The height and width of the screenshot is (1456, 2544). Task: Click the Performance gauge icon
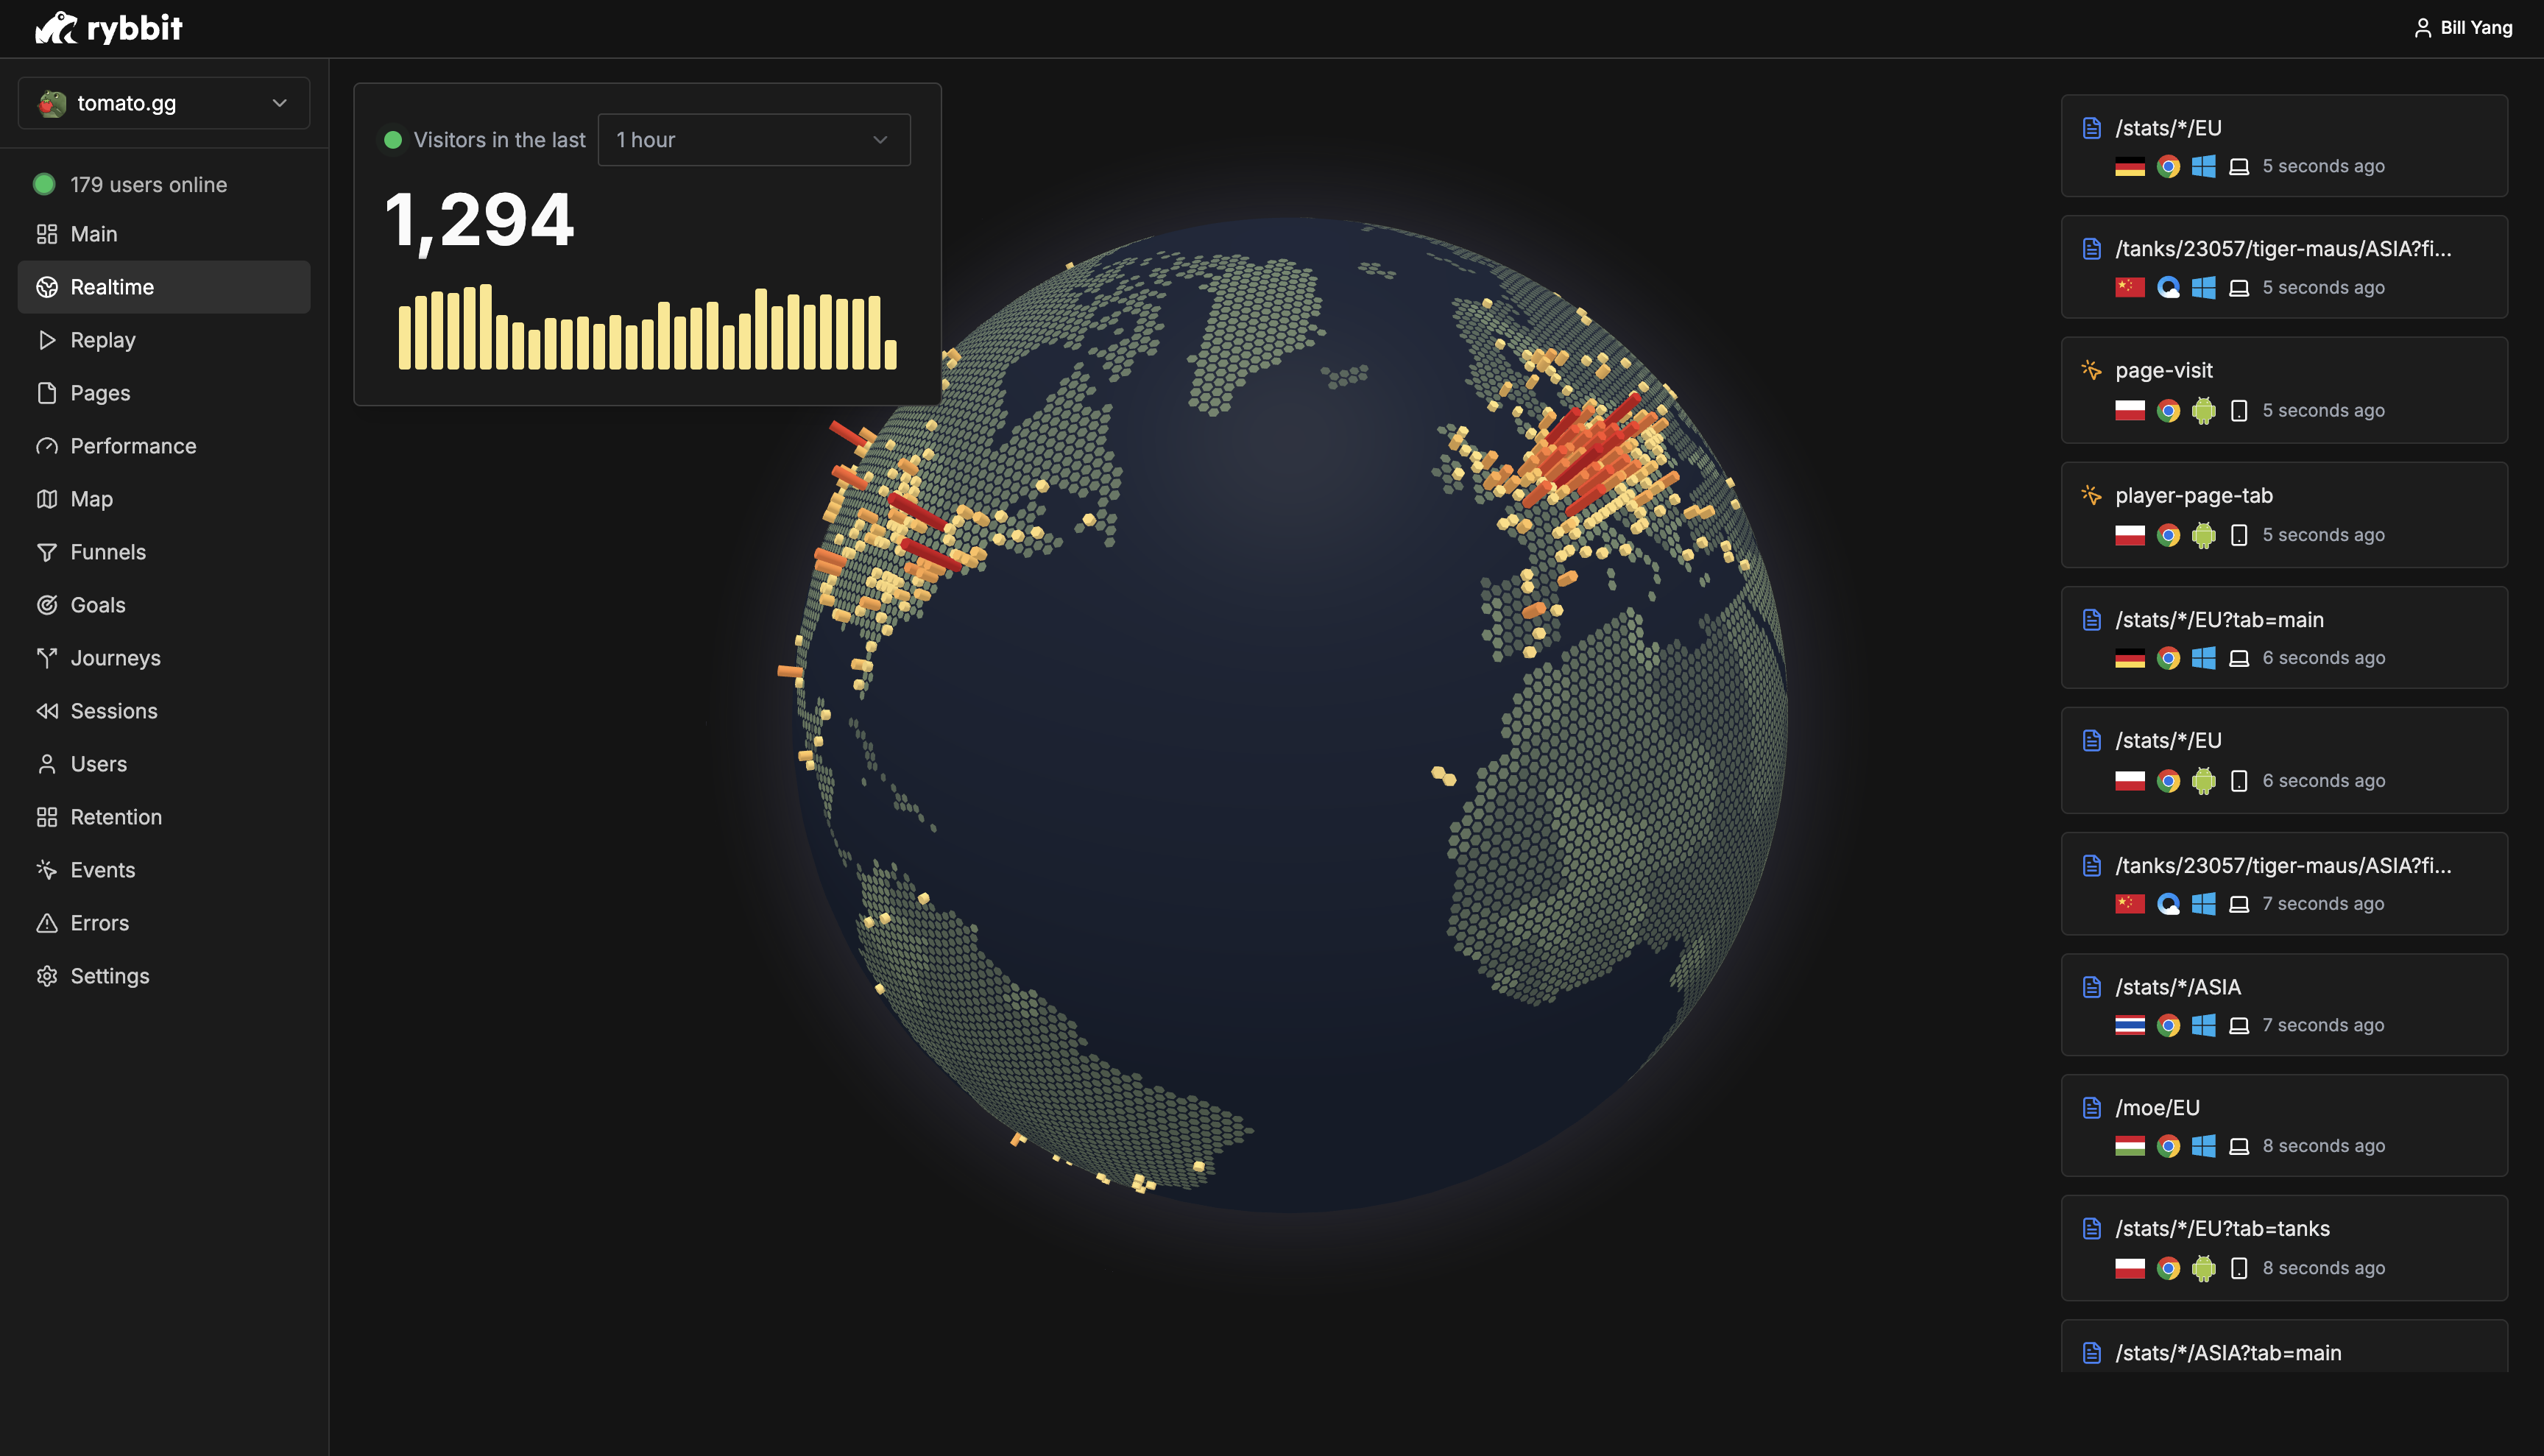(46, 446)
